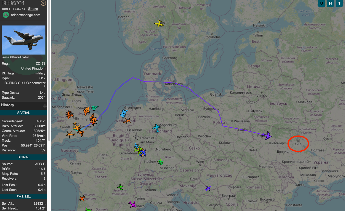Collapse the SPATIAL section header

[x=23, y=113]
